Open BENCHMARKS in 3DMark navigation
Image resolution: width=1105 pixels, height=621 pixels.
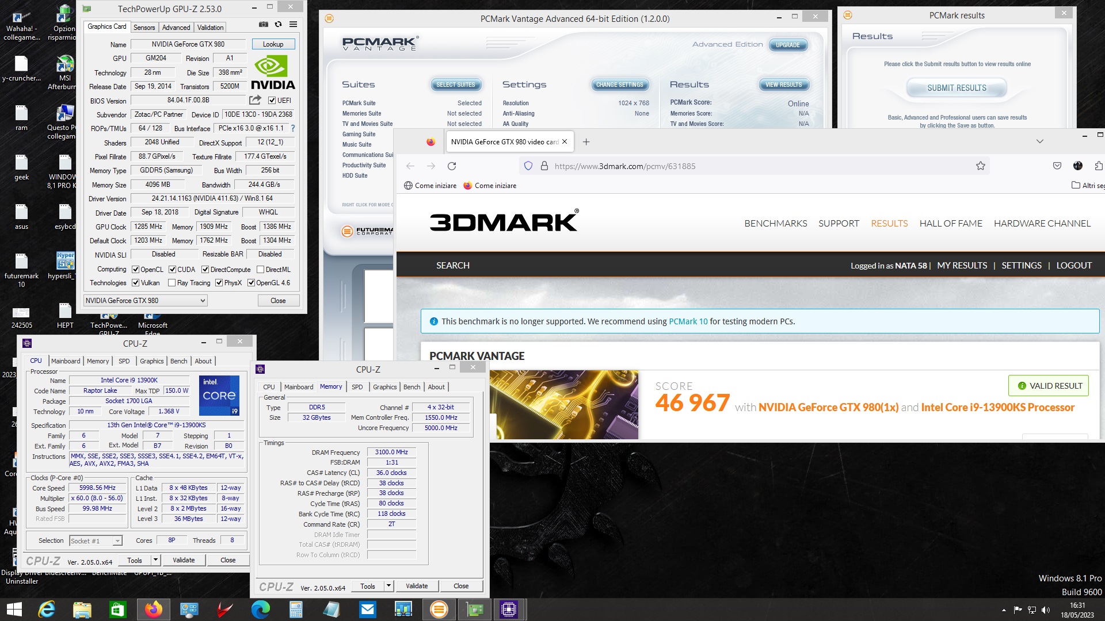pos(776,223)
